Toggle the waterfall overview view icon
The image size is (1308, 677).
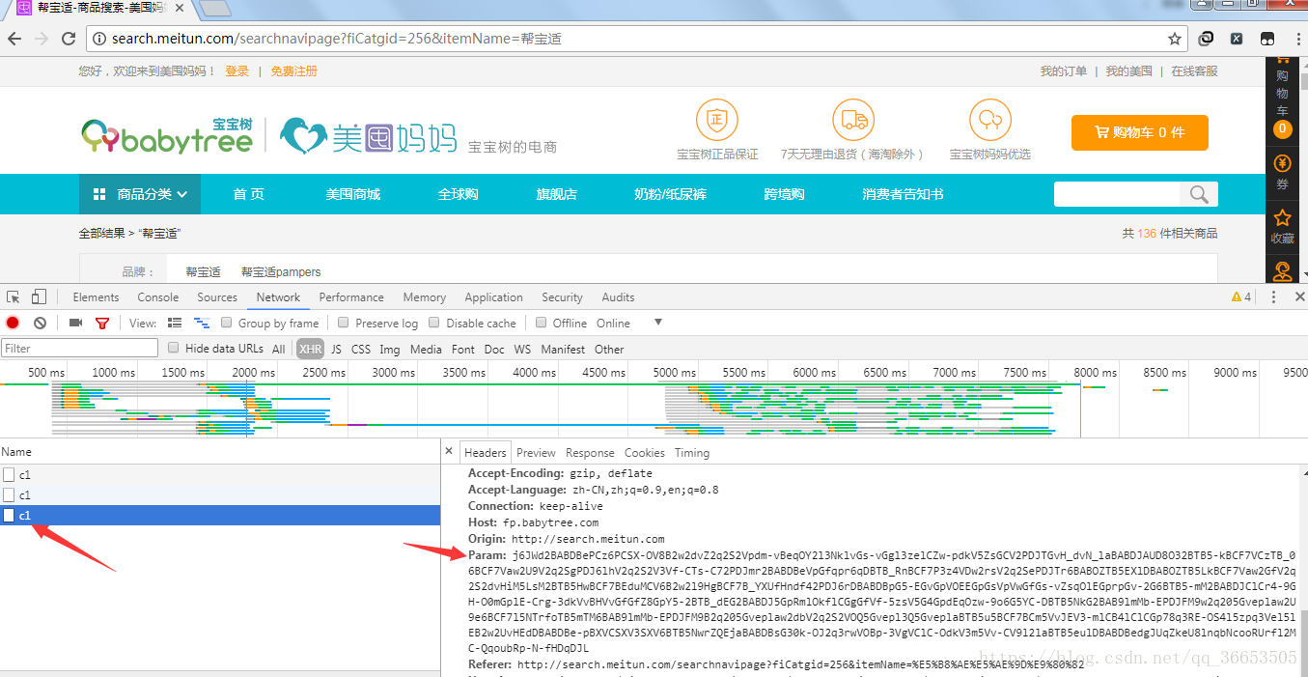tap(202, 323)
